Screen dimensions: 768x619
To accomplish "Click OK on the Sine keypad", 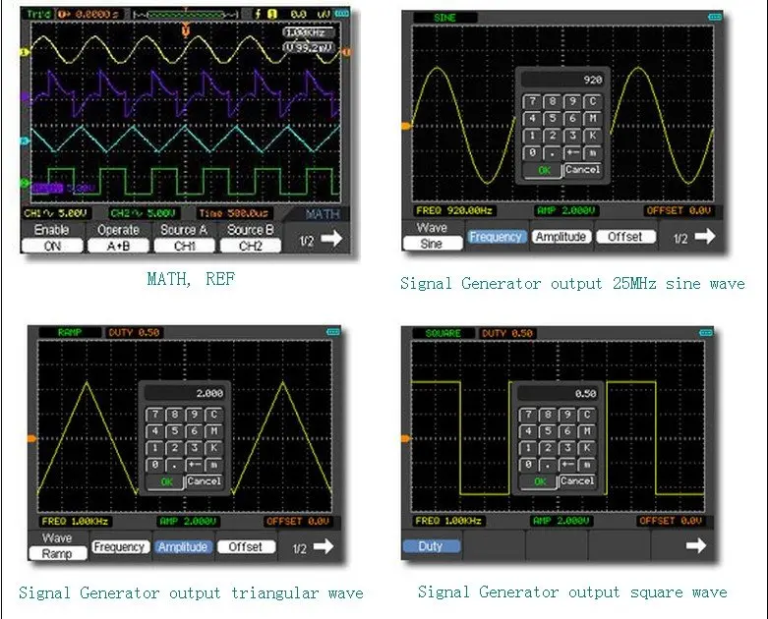I will click(544, 170).
